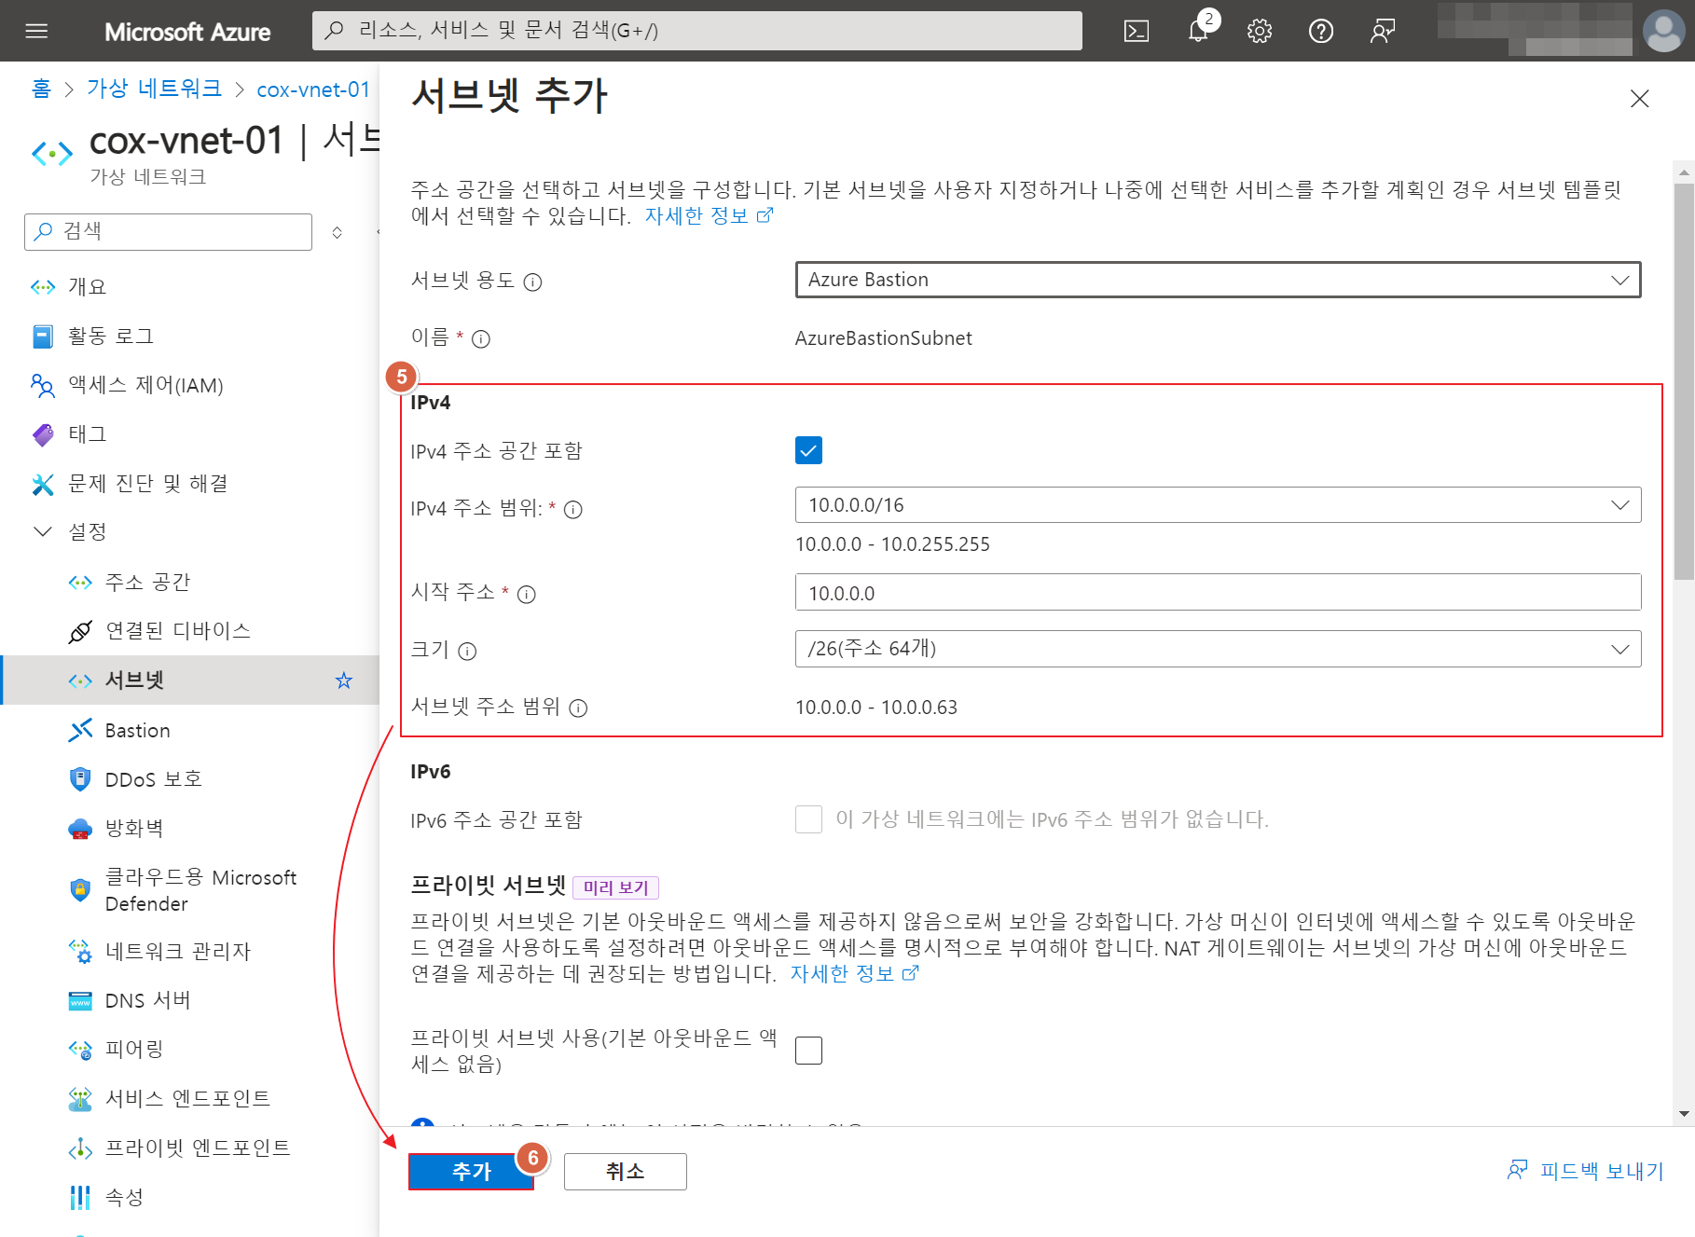This screenshot has width=1695, height=1237.
Task: Click the 네트워크 관리자 icon
Action: (80, 952)
